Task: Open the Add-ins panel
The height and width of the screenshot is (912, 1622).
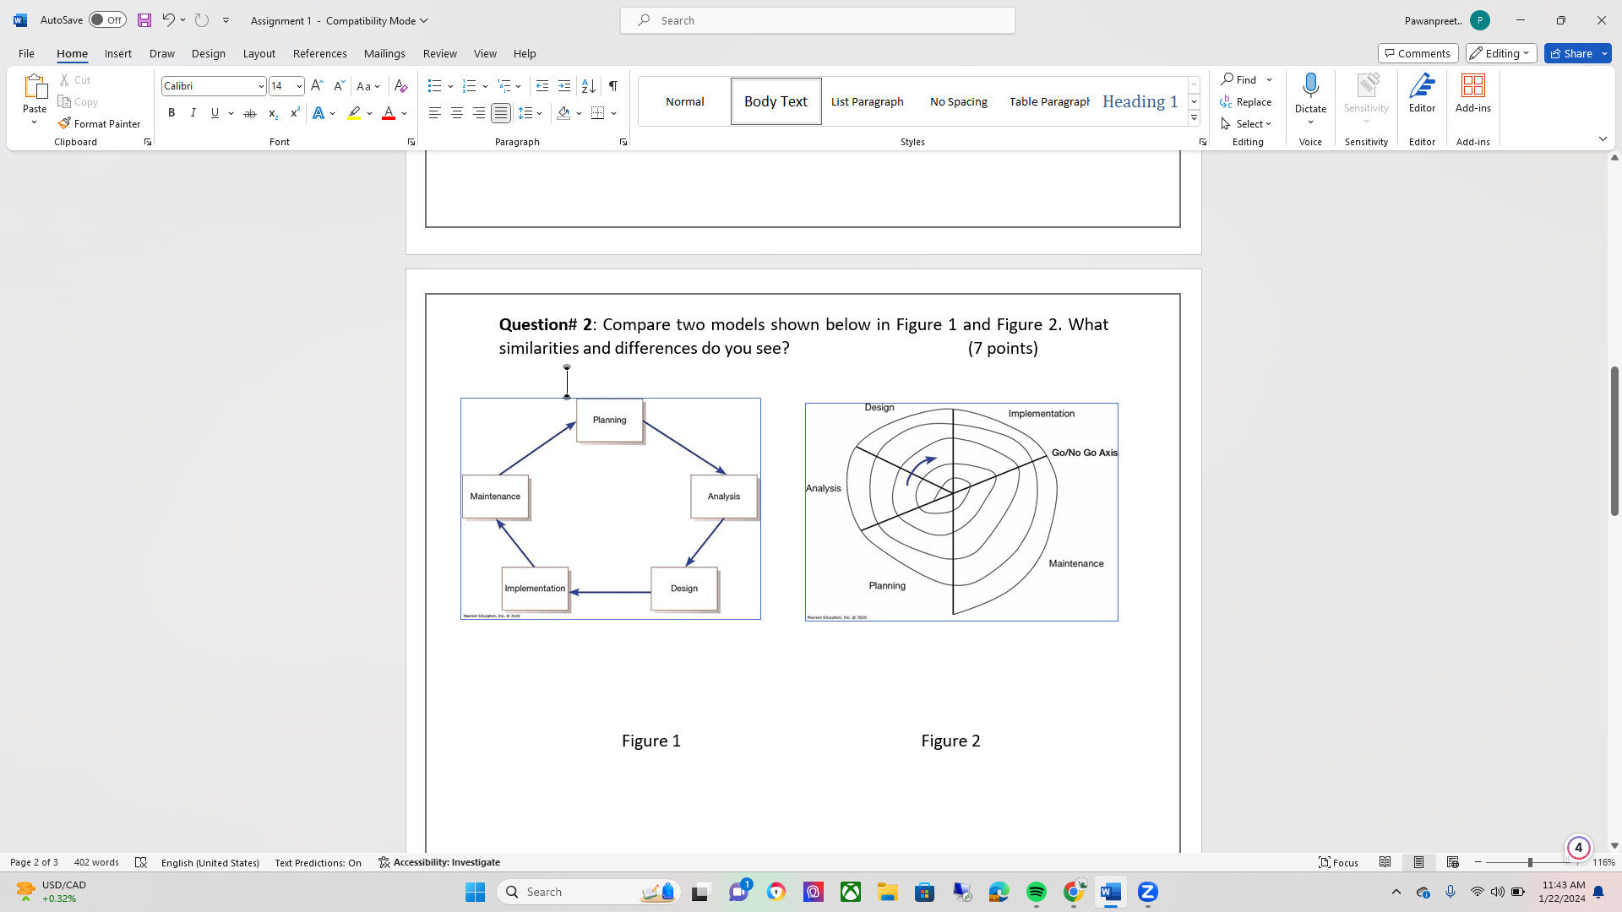Action: (x=1472, y=95)
